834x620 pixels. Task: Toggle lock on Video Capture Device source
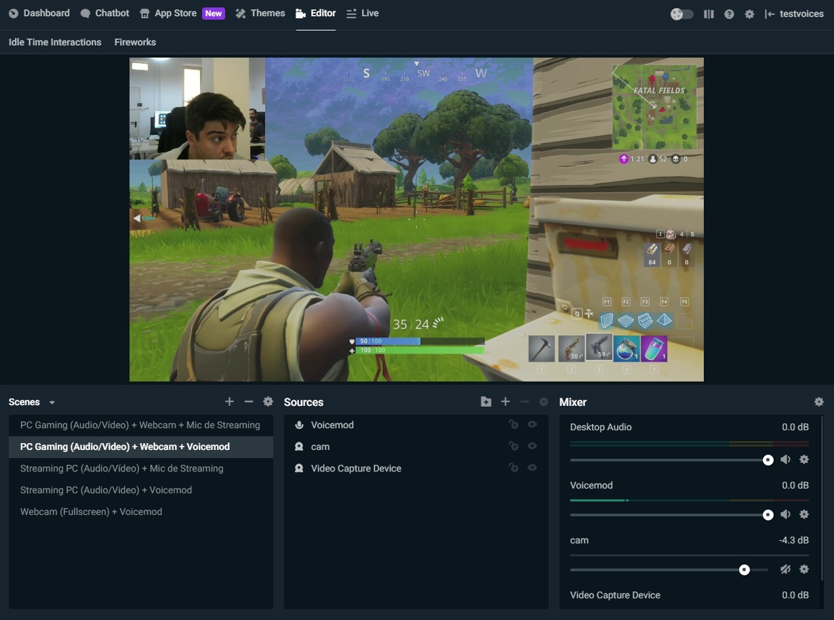tap(513, 468)
